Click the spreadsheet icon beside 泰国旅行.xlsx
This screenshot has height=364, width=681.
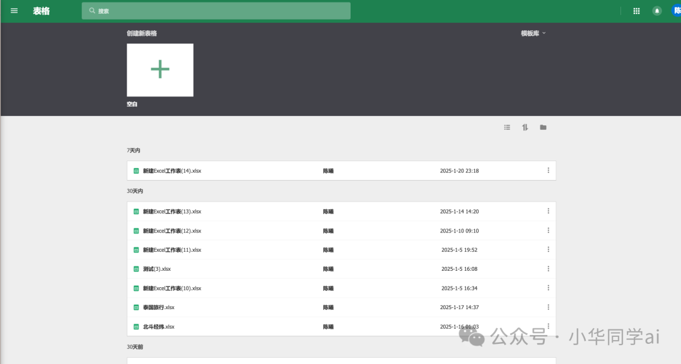[x=136, y=307]
